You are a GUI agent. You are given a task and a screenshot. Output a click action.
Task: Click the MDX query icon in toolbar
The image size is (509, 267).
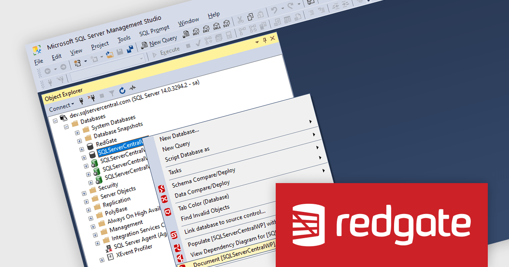[196, 31]
